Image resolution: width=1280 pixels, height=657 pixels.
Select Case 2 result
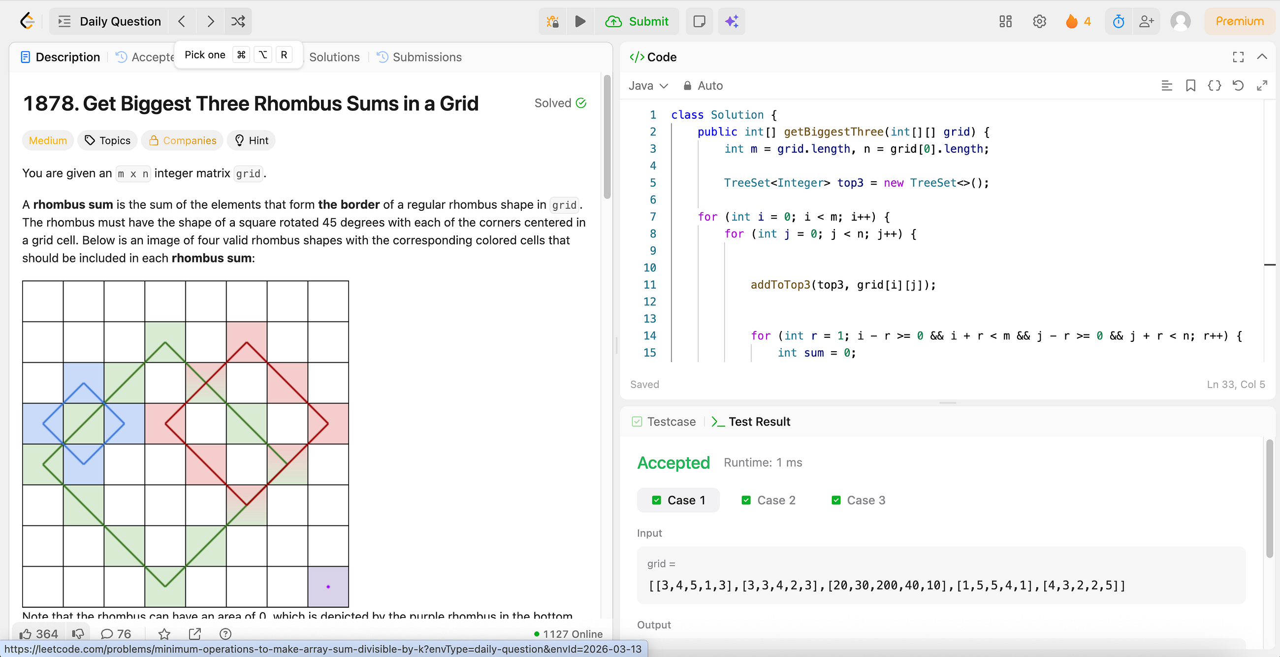point(768,500)
